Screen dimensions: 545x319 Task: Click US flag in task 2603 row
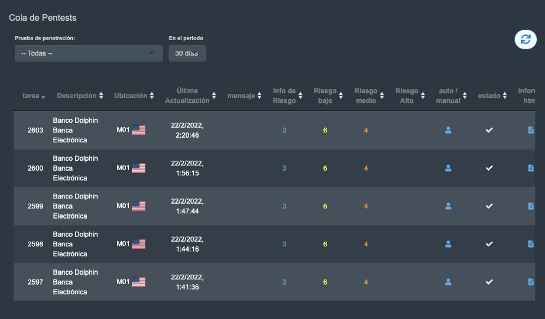(138, 130)
